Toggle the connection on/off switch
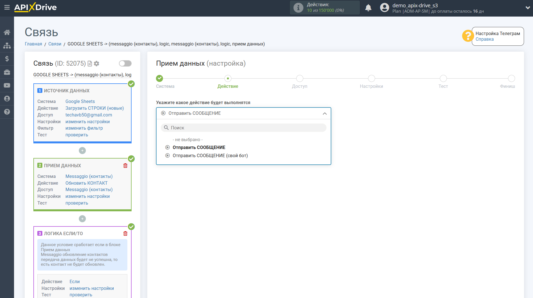533x298 pixels. [125, 63]
